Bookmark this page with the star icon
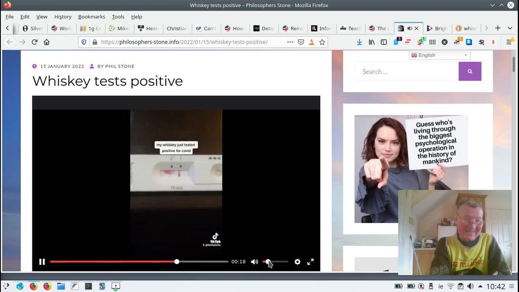The image size is (519, 292). click(322, 42)
